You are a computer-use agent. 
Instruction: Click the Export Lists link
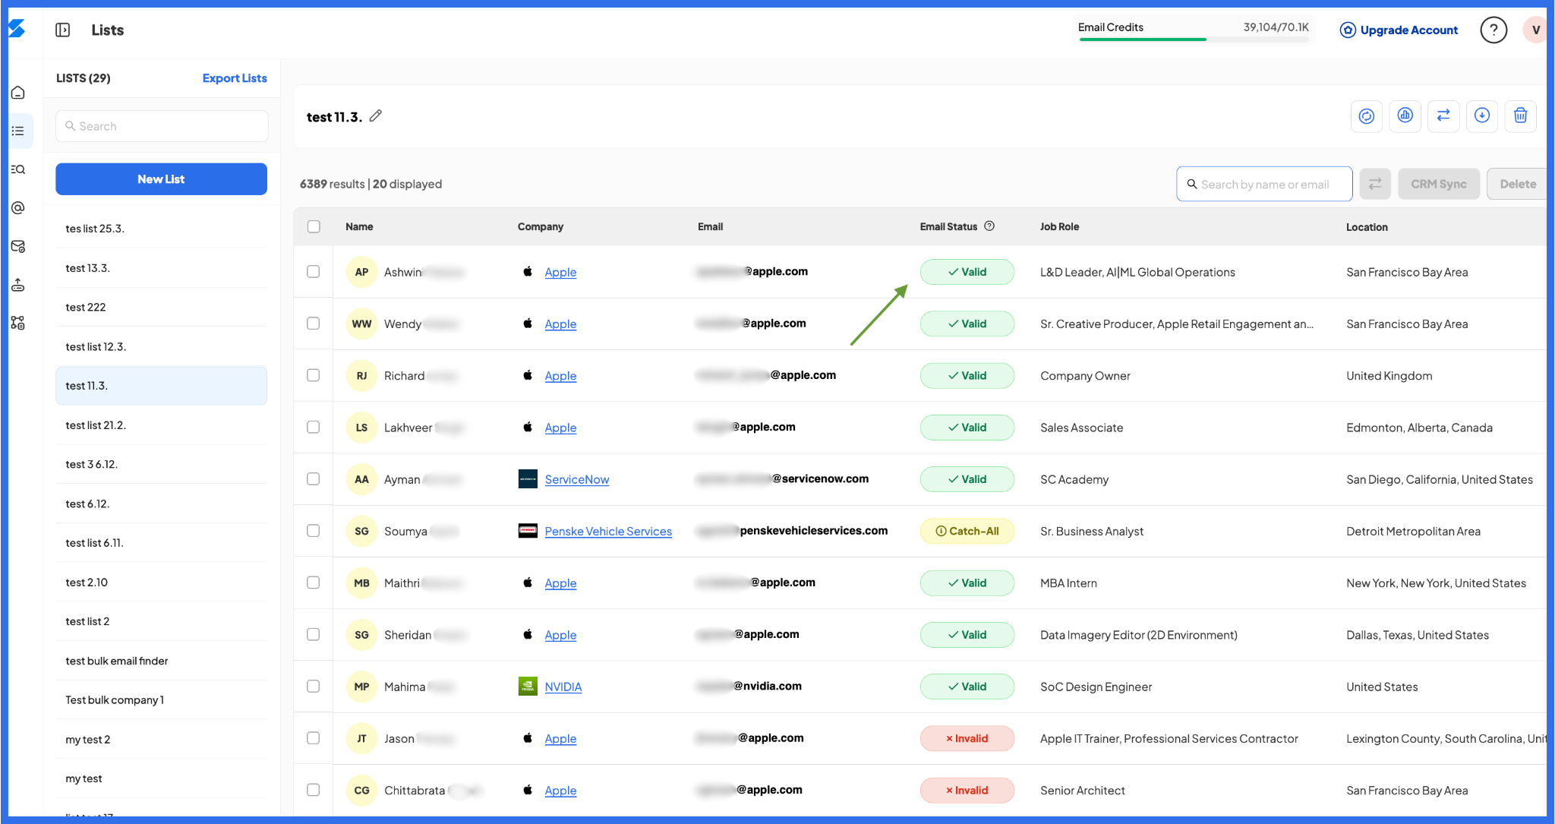[x=235, y=78]
